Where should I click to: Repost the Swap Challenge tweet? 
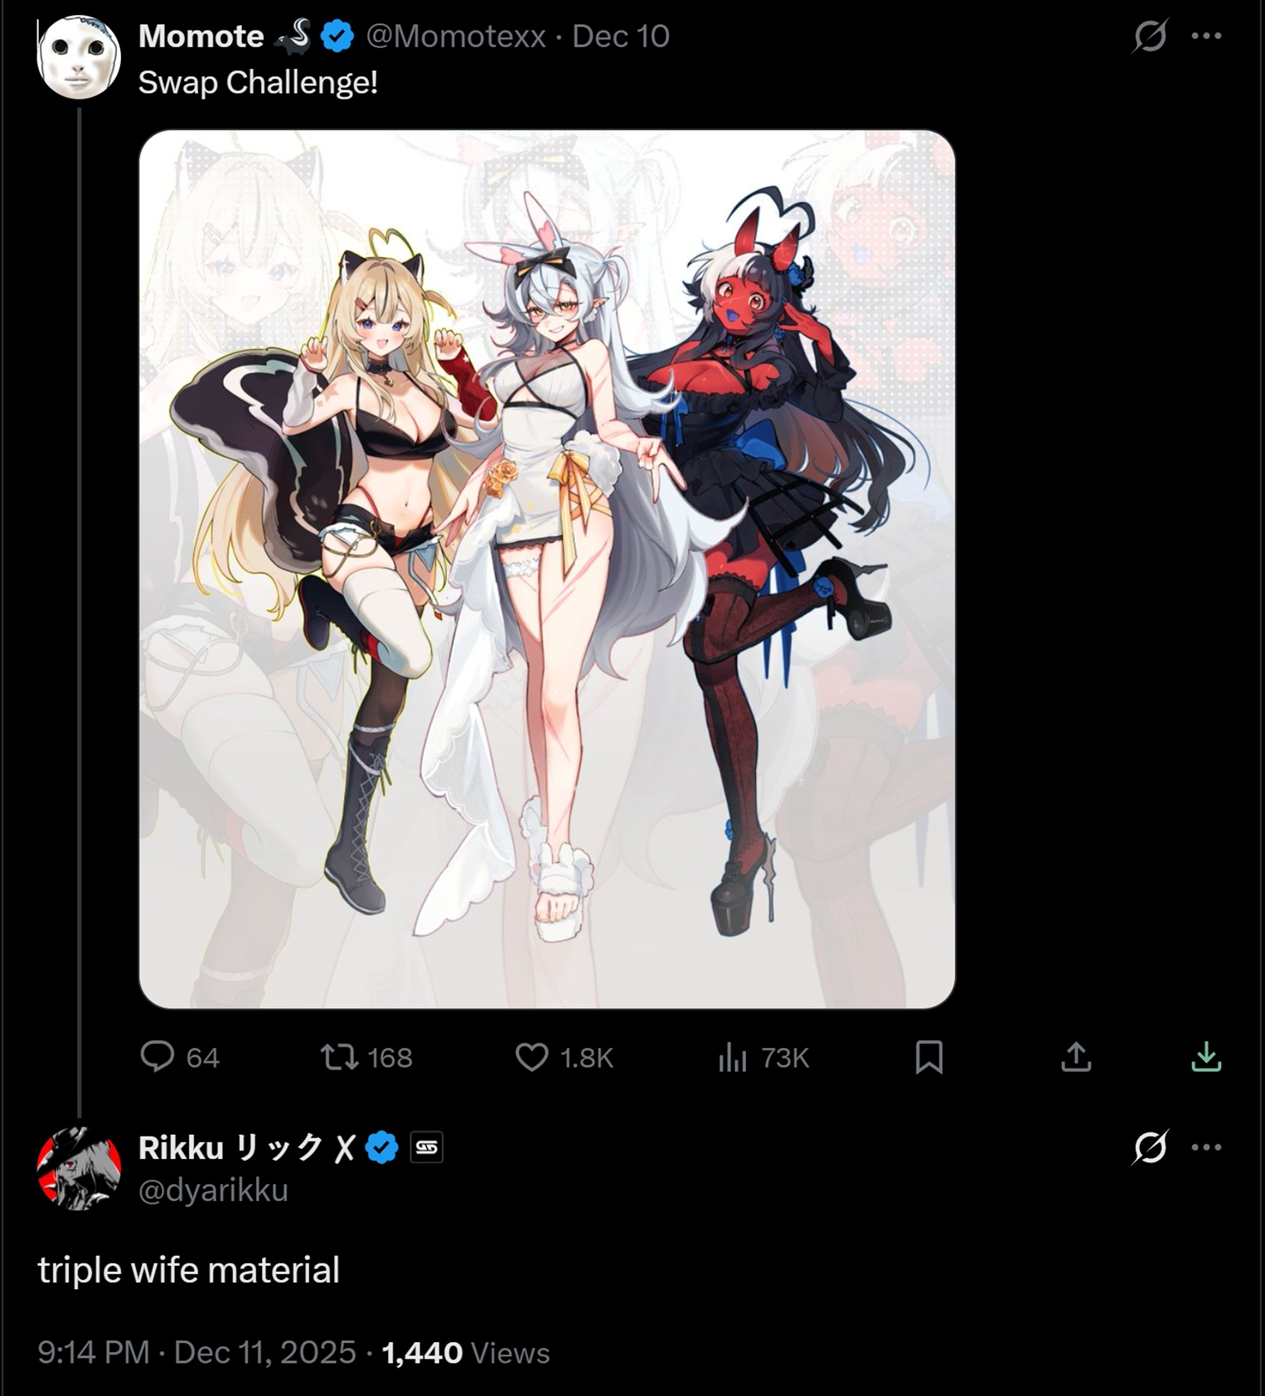(366, 1057)
